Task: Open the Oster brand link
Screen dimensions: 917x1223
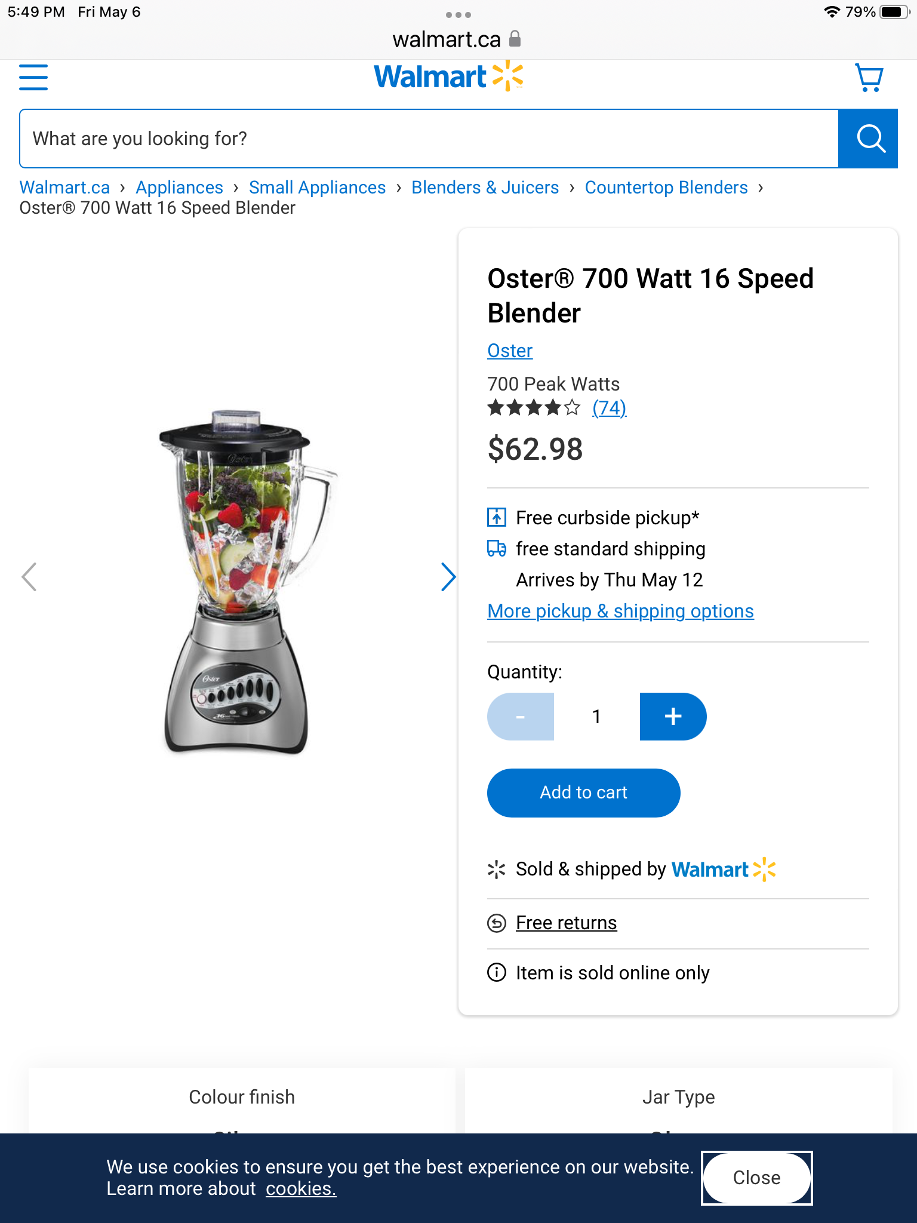Action: coord(510,351)
